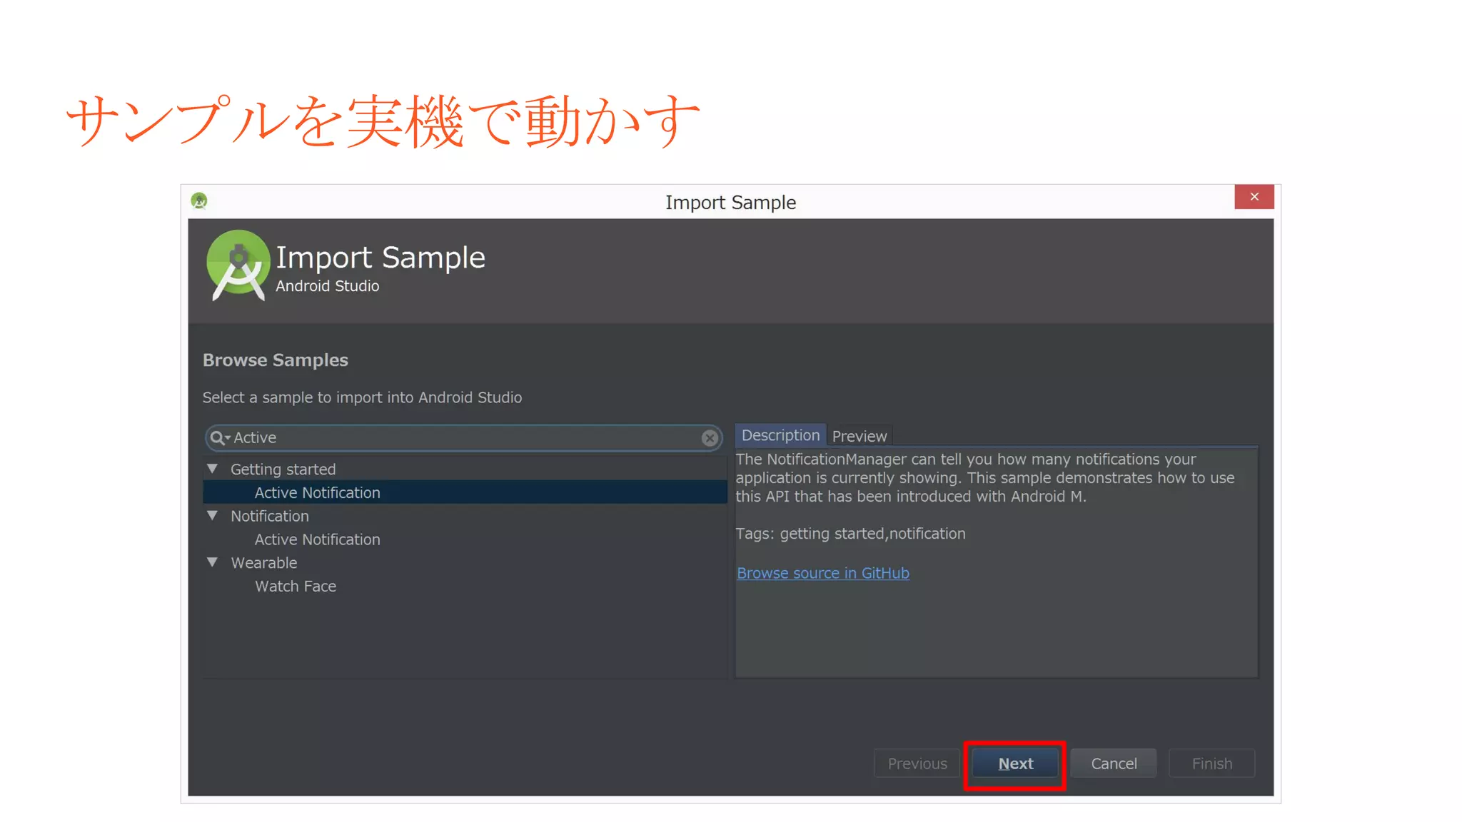Viewport: 1462px width, 822px height.
Task: Click the Wearable category label
Action: click(x=263, y=562)
